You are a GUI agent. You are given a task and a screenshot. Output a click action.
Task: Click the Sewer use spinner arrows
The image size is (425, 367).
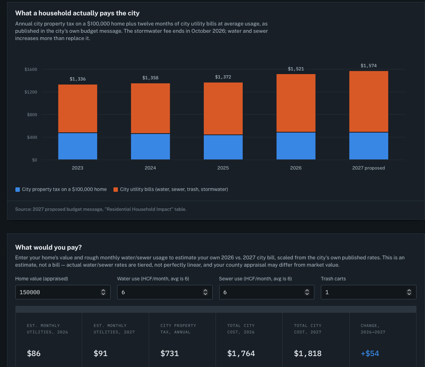pyautogui.click(x=307, y=292)
